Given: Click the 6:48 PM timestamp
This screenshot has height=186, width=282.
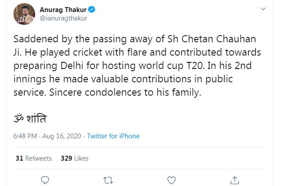Looking at the screenshot, I should [x=25, y=136].
